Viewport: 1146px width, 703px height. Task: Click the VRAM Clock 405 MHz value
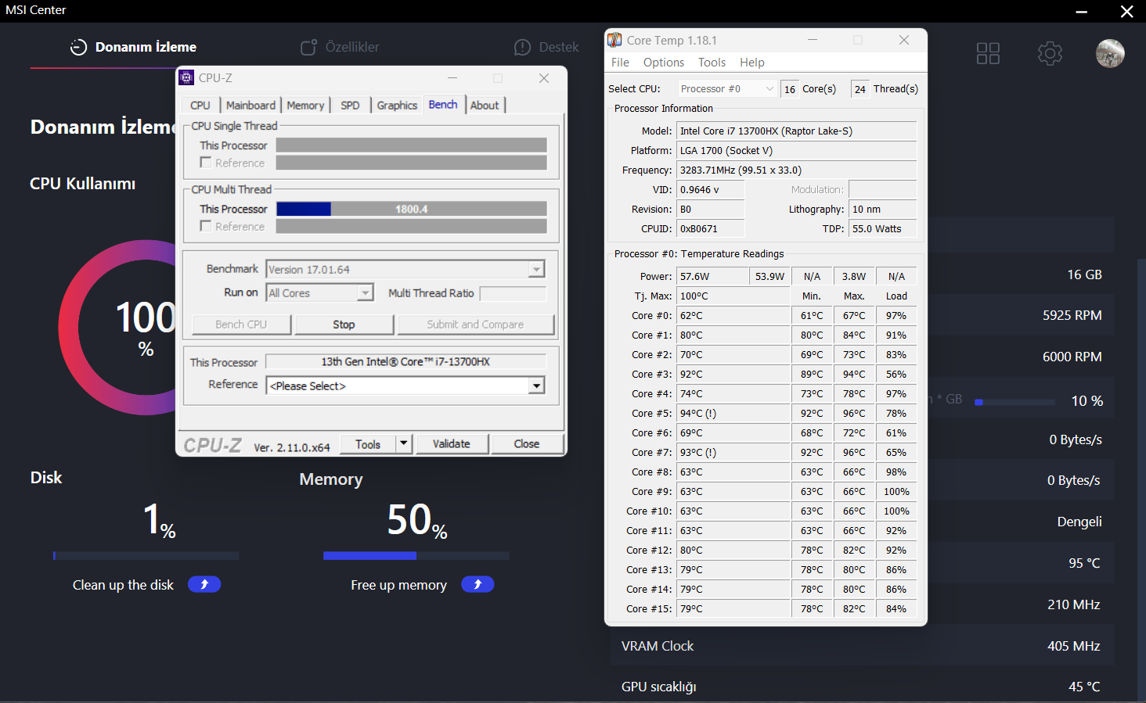(1074, 646)
